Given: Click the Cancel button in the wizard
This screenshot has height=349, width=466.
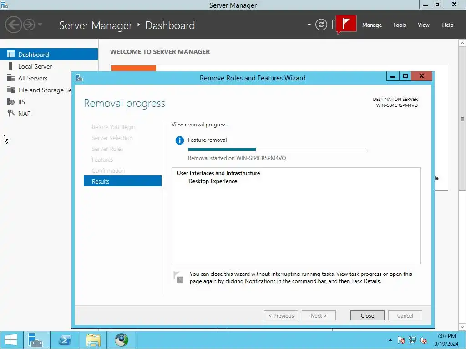Looking at the screenshot, I should click(405, 315).
